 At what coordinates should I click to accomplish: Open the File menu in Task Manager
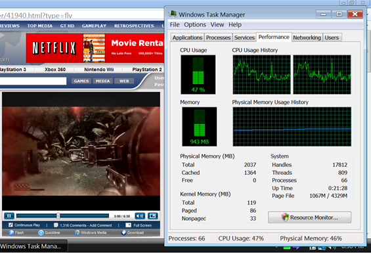(x=175, y=24)
